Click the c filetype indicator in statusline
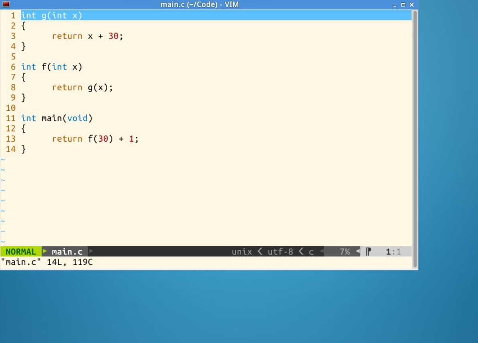 (x=311, y=252)
